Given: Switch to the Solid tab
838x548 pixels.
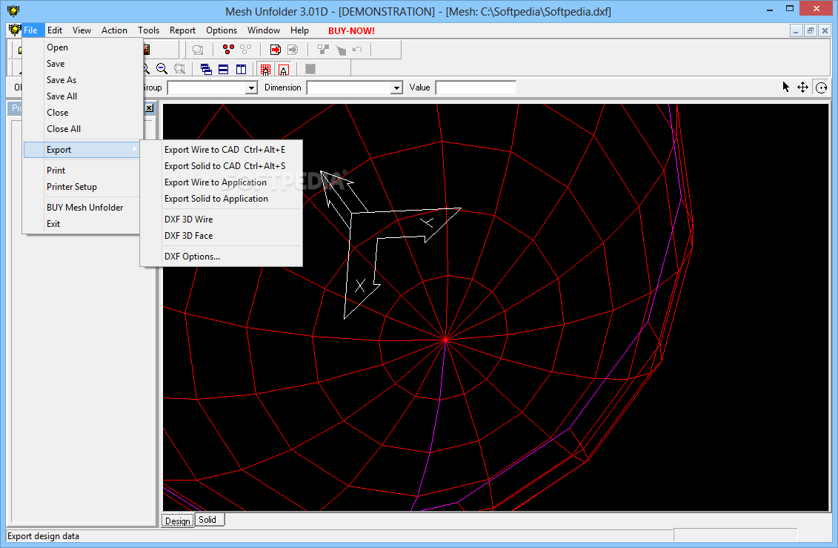Looking at the screenshot, I should (208, 520).
